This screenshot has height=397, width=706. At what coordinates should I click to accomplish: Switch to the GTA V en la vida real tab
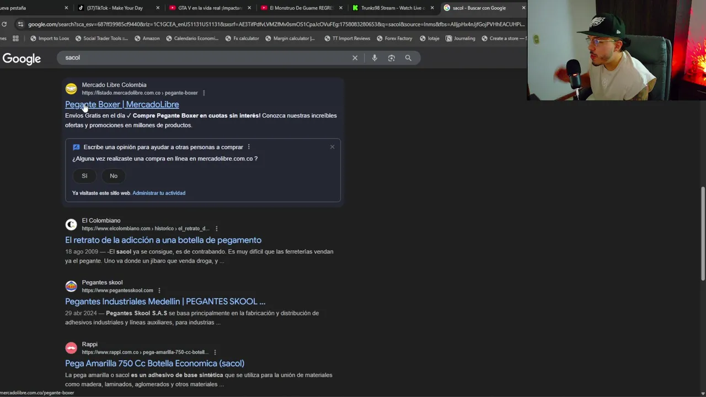point(210,8)
